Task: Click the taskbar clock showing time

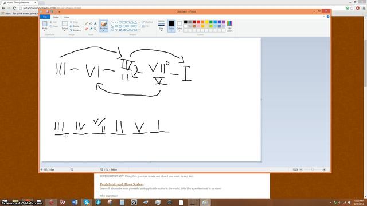Action: pos(358,202)
